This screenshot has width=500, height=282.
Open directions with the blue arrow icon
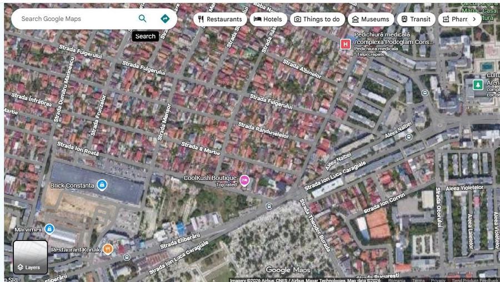pos(165,19)
